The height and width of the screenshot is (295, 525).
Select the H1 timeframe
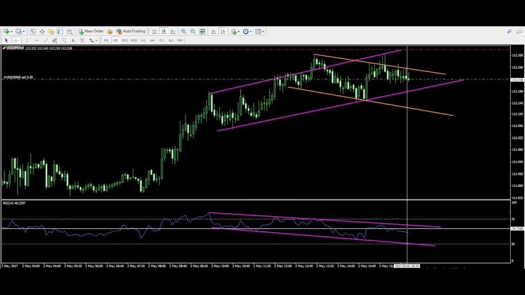click(x=143, y=40)
